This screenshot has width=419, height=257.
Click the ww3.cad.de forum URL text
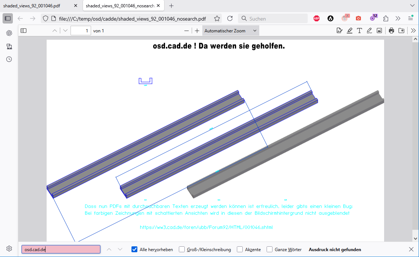(206, 227)
